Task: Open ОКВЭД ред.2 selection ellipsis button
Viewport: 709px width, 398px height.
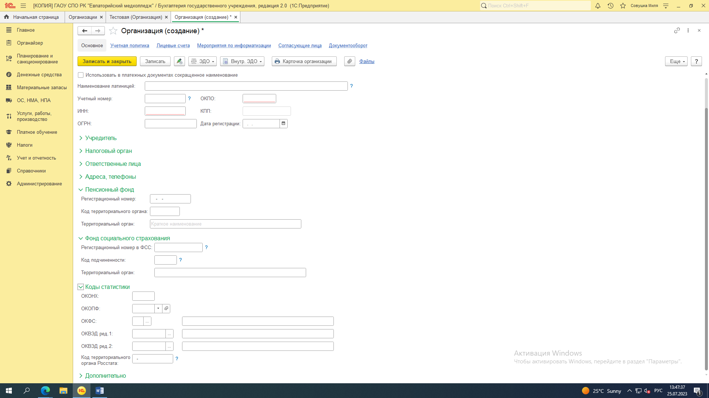Action: tap(169, 346)
